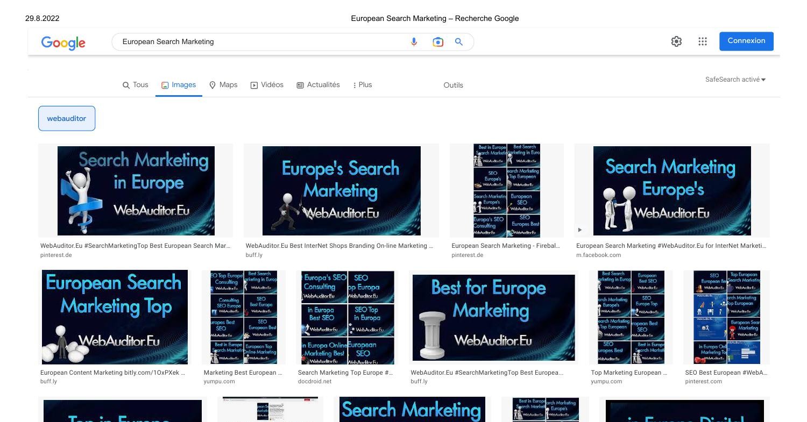Click the Connexion button

[746, 40]
